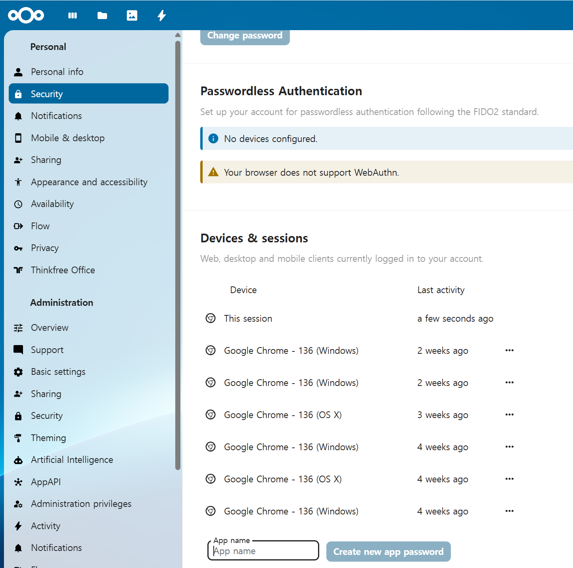The height and width of the screenshot is (568, 573).
Task: Open Administration Notifications at sidebar bottom
Action: tap(88, 548)
